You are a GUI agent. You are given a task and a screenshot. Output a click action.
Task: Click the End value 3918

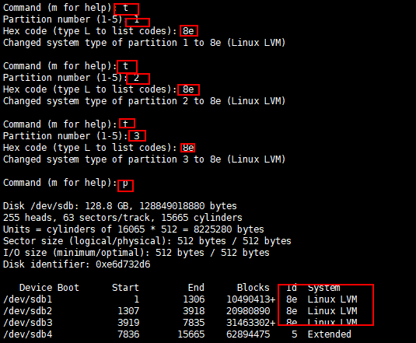[194, 311]
